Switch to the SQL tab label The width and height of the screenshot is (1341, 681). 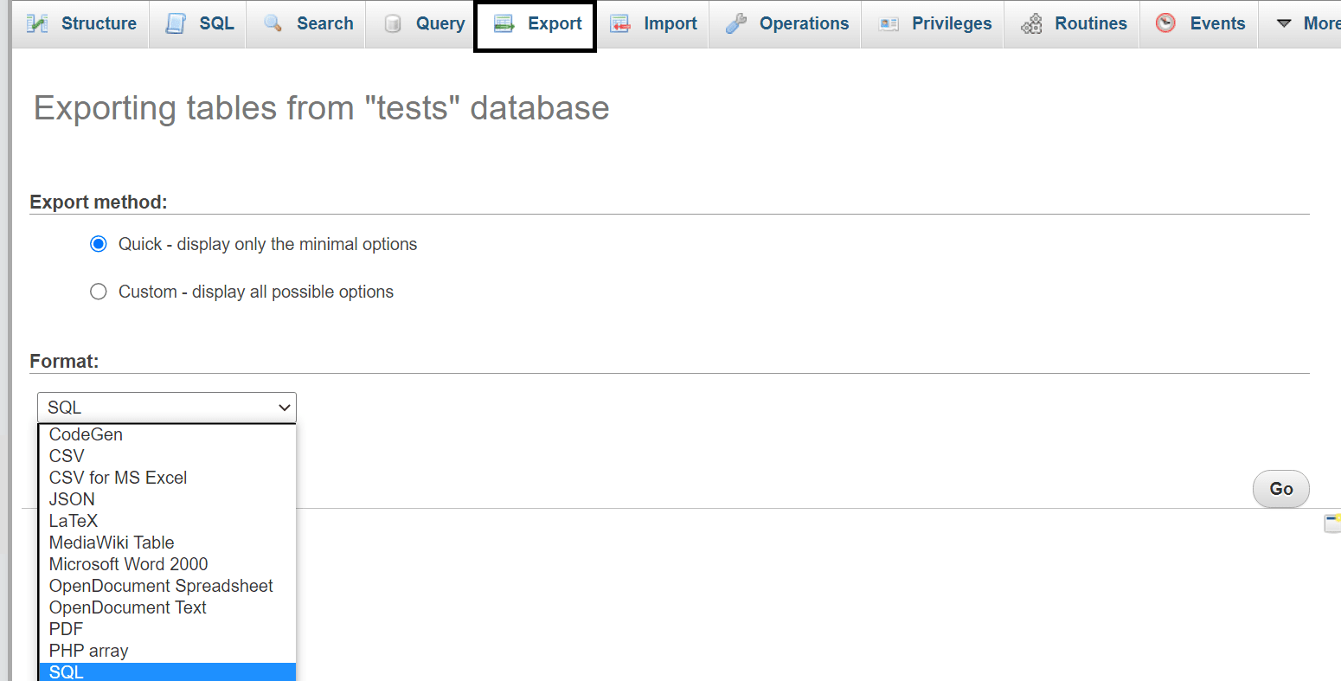(x=216, y=23)
